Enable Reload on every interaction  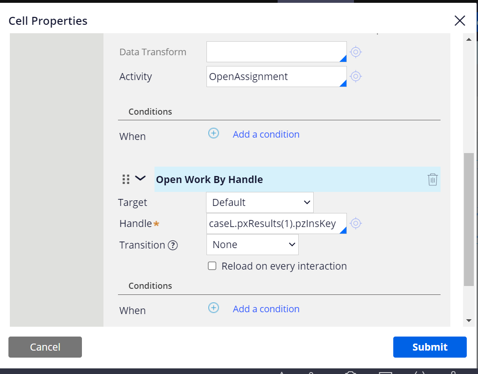tap(212, 265)
